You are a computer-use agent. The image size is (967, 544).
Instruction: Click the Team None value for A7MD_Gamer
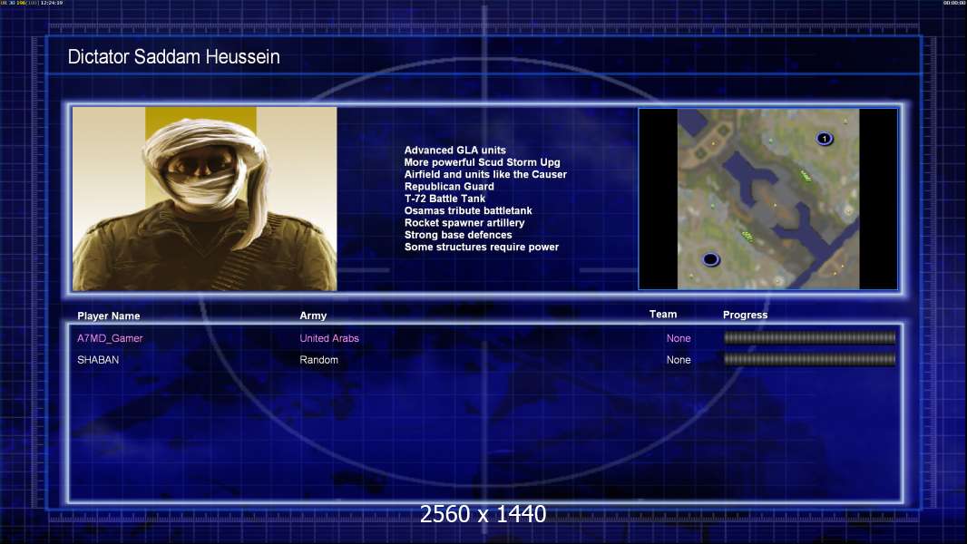click(x=679, y=338)
